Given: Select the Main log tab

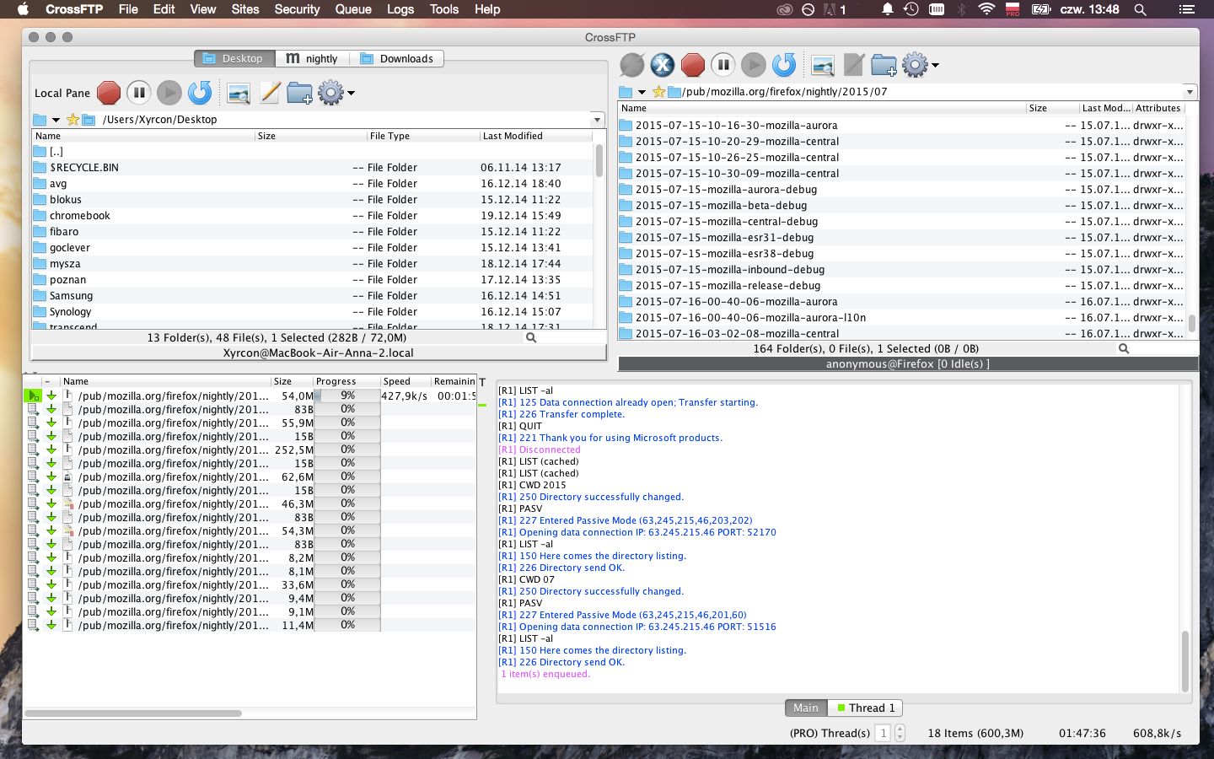Looking at the screenshot, I should [x=806, y=708].
